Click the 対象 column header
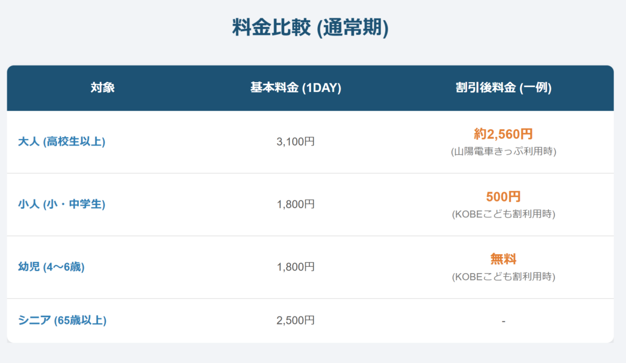Image resolution: width=626 pixels, height=363 pixels. tap(103, 88)
